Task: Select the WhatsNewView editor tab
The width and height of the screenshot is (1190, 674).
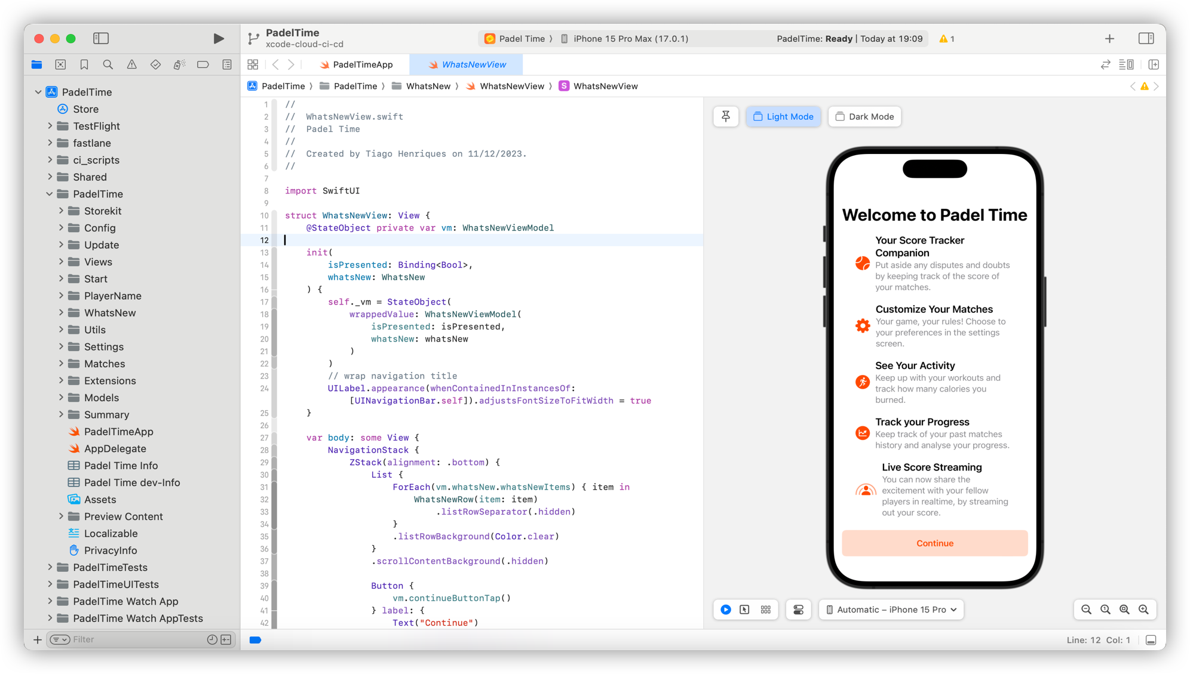Action: (467, 64)
